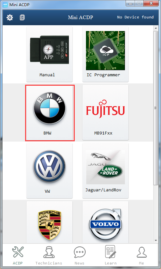Open the clipboard log icon
This screenshot has width=161, height=269.
click(22, 17)
